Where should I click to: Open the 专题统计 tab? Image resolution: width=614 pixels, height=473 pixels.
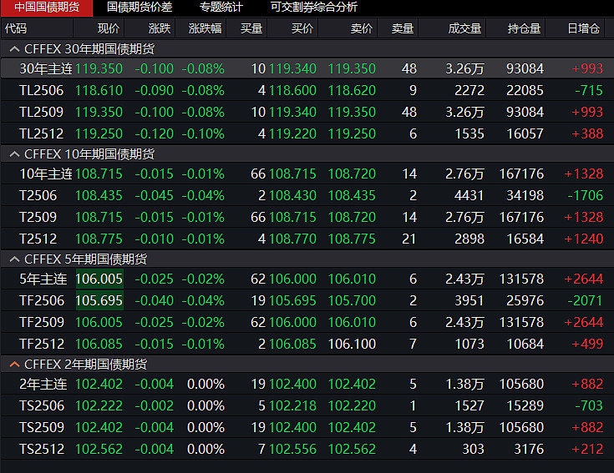[221, 7]
